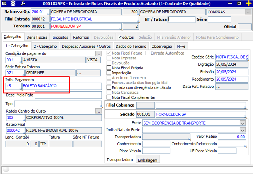253x174 pixels.
Task: Enable Importação checkbox
Action: click(x=109, y=73)
